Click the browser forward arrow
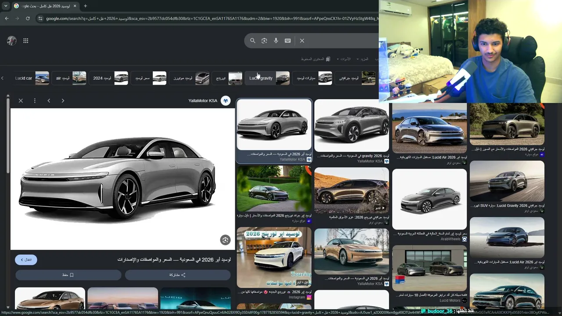Viewport: 562px width, 316px height. 17,18
